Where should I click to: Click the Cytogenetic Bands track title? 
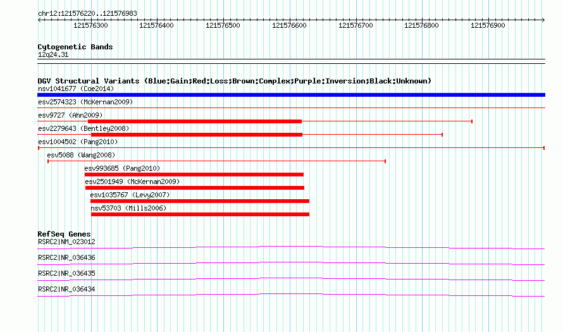tap(75, 47)
